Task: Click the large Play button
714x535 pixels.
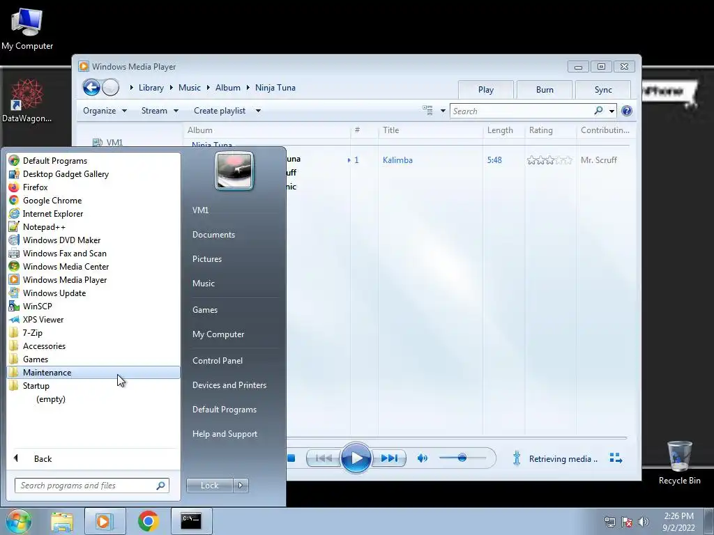Action: pos(356,458)
